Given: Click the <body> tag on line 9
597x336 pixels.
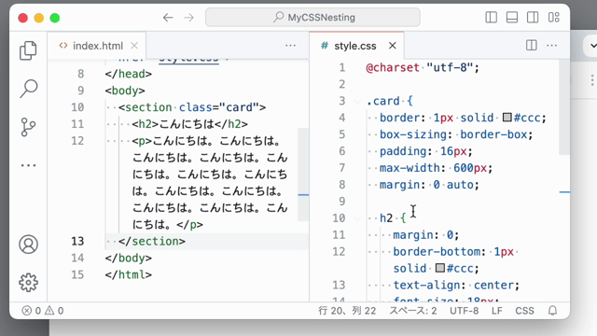Looking at the screenshot, I should click(125, 91).
